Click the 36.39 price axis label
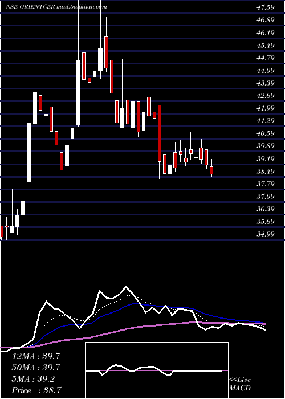The image size is (285, 399). [x=266, y=209]
